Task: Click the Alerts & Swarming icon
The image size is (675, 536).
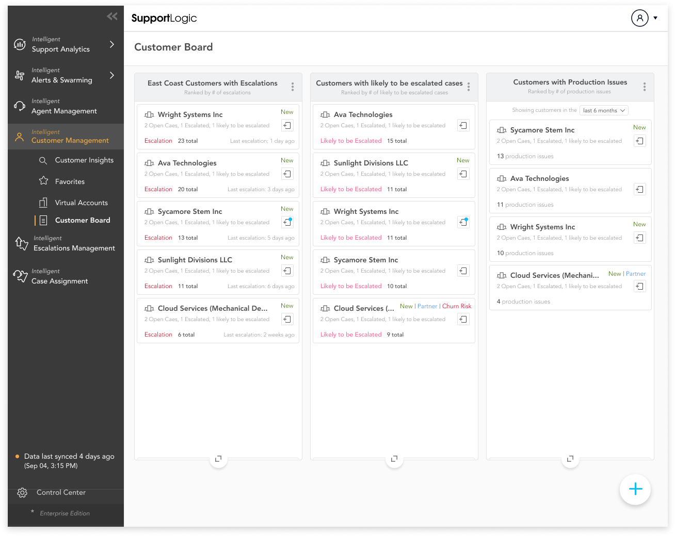Action: coord(20,76)
